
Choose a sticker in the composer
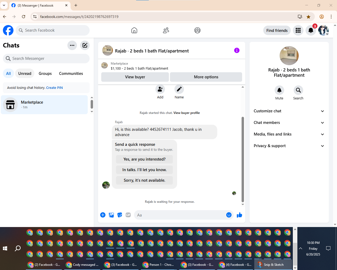pos(120,215)
